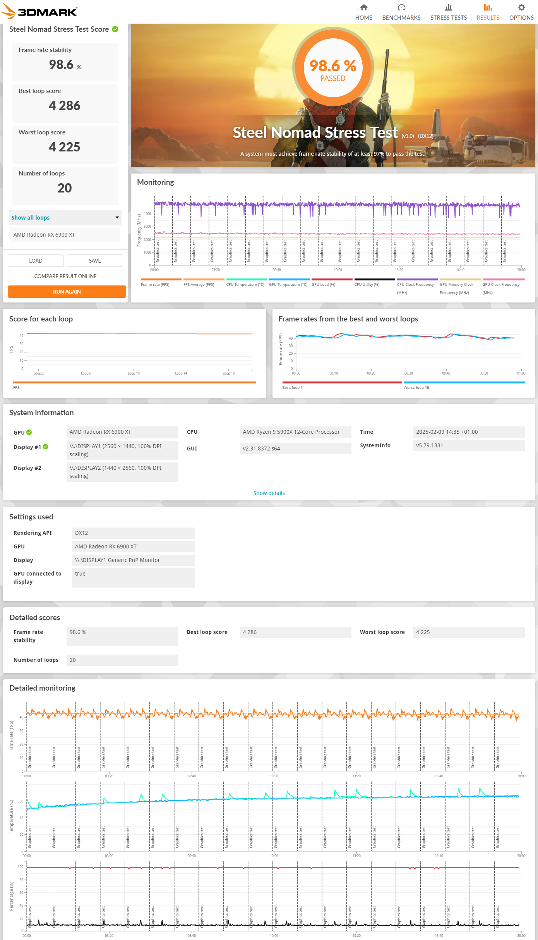Open Options gear icon

pyautogui.click(x=521, y=7)
